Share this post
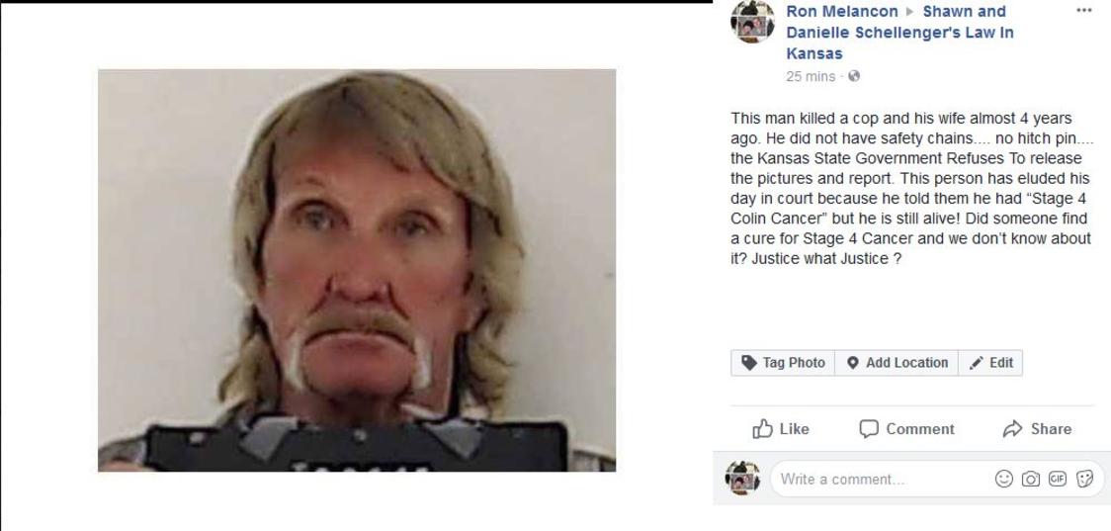Viewport: 1111px width, 531px height. [1037, 429]
